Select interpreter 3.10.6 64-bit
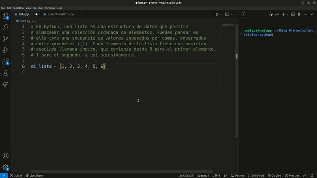The image size is (317, 178). (x=256, y=176)
